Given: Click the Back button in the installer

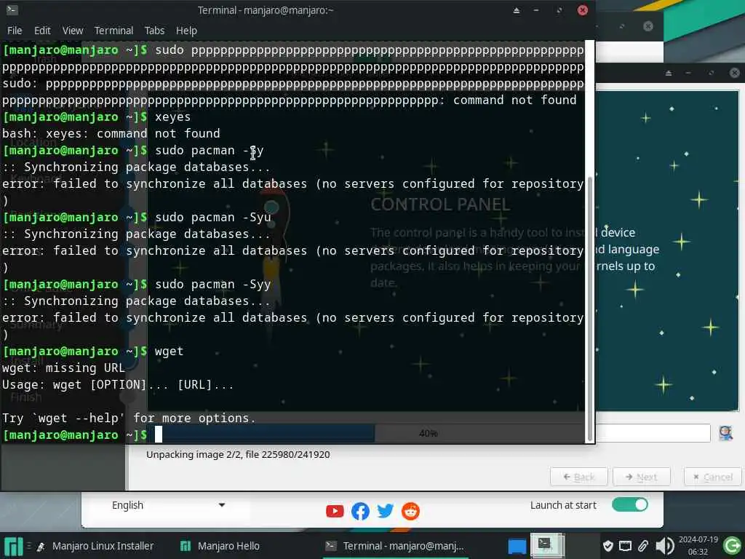Looking at the screenshot, I should point(578,477).
